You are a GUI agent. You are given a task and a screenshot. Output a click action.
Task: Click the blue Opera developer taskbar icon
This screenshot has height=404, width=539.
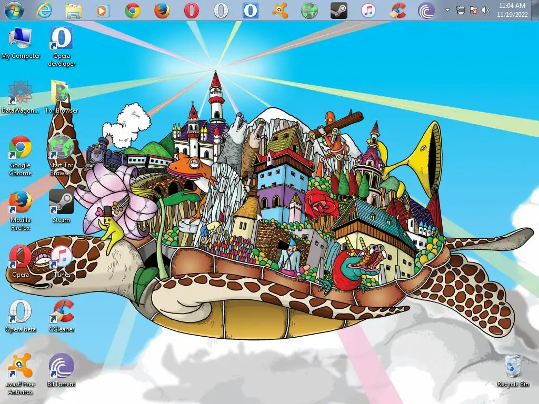click(x=250, y=11)
